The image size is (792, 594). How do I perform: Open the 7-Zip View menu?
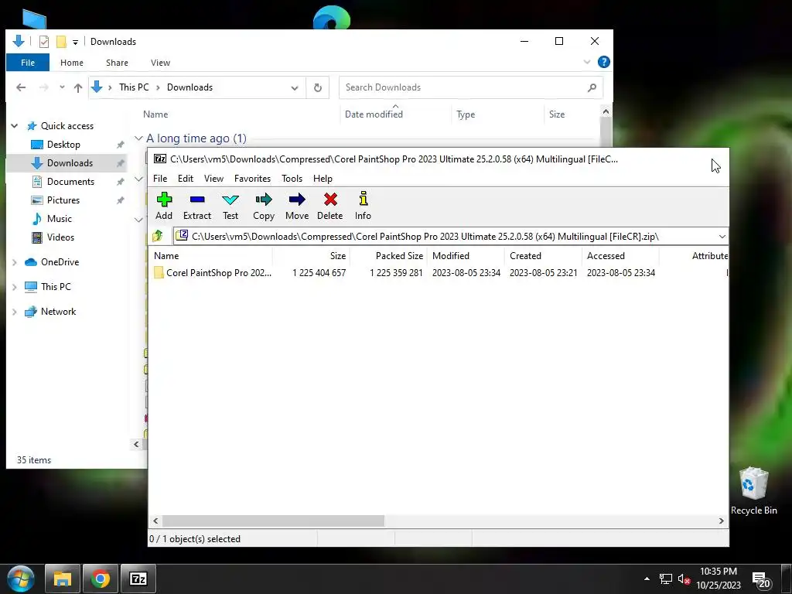pos(213,179)
